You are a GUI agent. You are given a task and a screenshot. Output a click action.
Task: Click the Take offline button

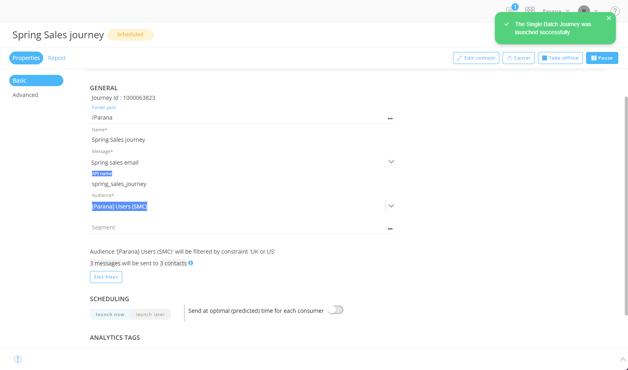pos(560,58)
